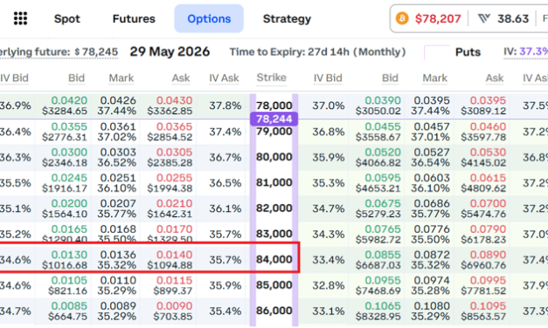Image resolution: width=548 pixels, height=328 pixels.
Task: Click call ask 0.0430 at $3362.85
Action: (x=170, y=106)
